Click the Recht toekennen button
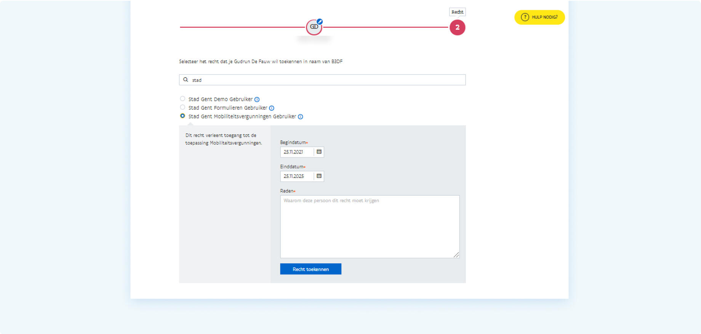Screen dimensions: 701x334 (310, 269)
